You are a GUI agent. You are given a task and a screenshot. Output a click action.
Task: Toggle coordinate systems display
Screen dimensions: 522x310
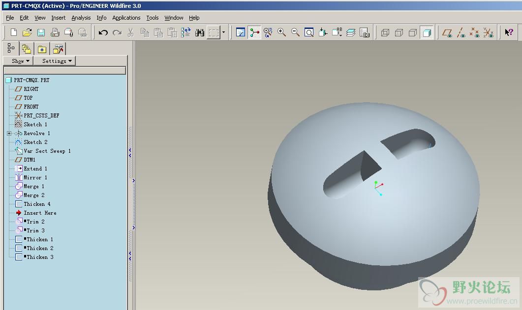[489, 32]
